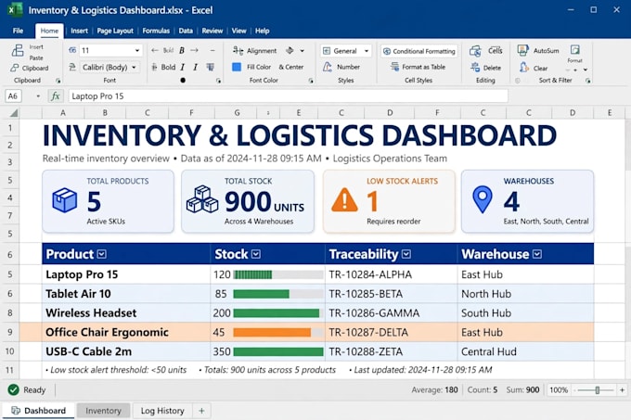This screenshot has height=420, width=631.
Task: Click the zoom in plus button
Action: [622, 389]
